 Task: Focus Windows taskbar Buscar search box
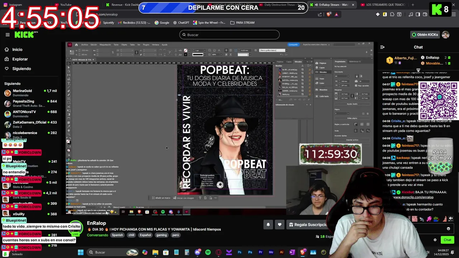tap(112, 252)
